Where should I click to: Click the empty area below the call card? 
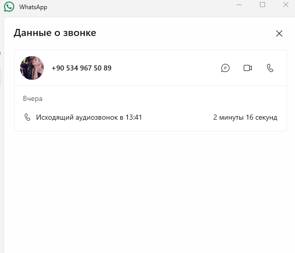click(150, 188)
